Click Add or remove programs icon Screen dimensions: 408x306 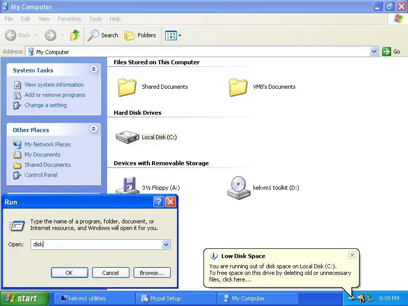(x=17, y=95)
